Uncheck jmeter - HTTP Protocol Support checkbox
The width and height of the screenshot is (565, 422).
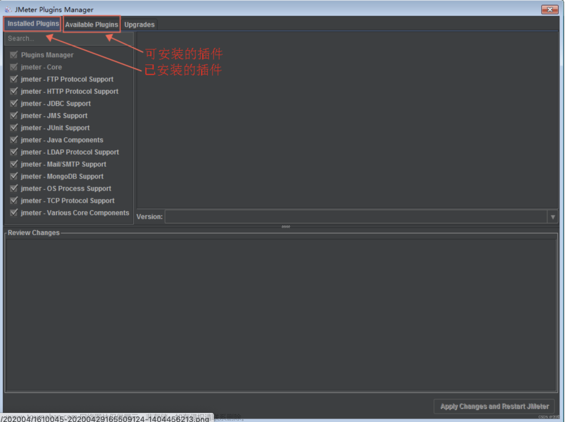point(14,91)
